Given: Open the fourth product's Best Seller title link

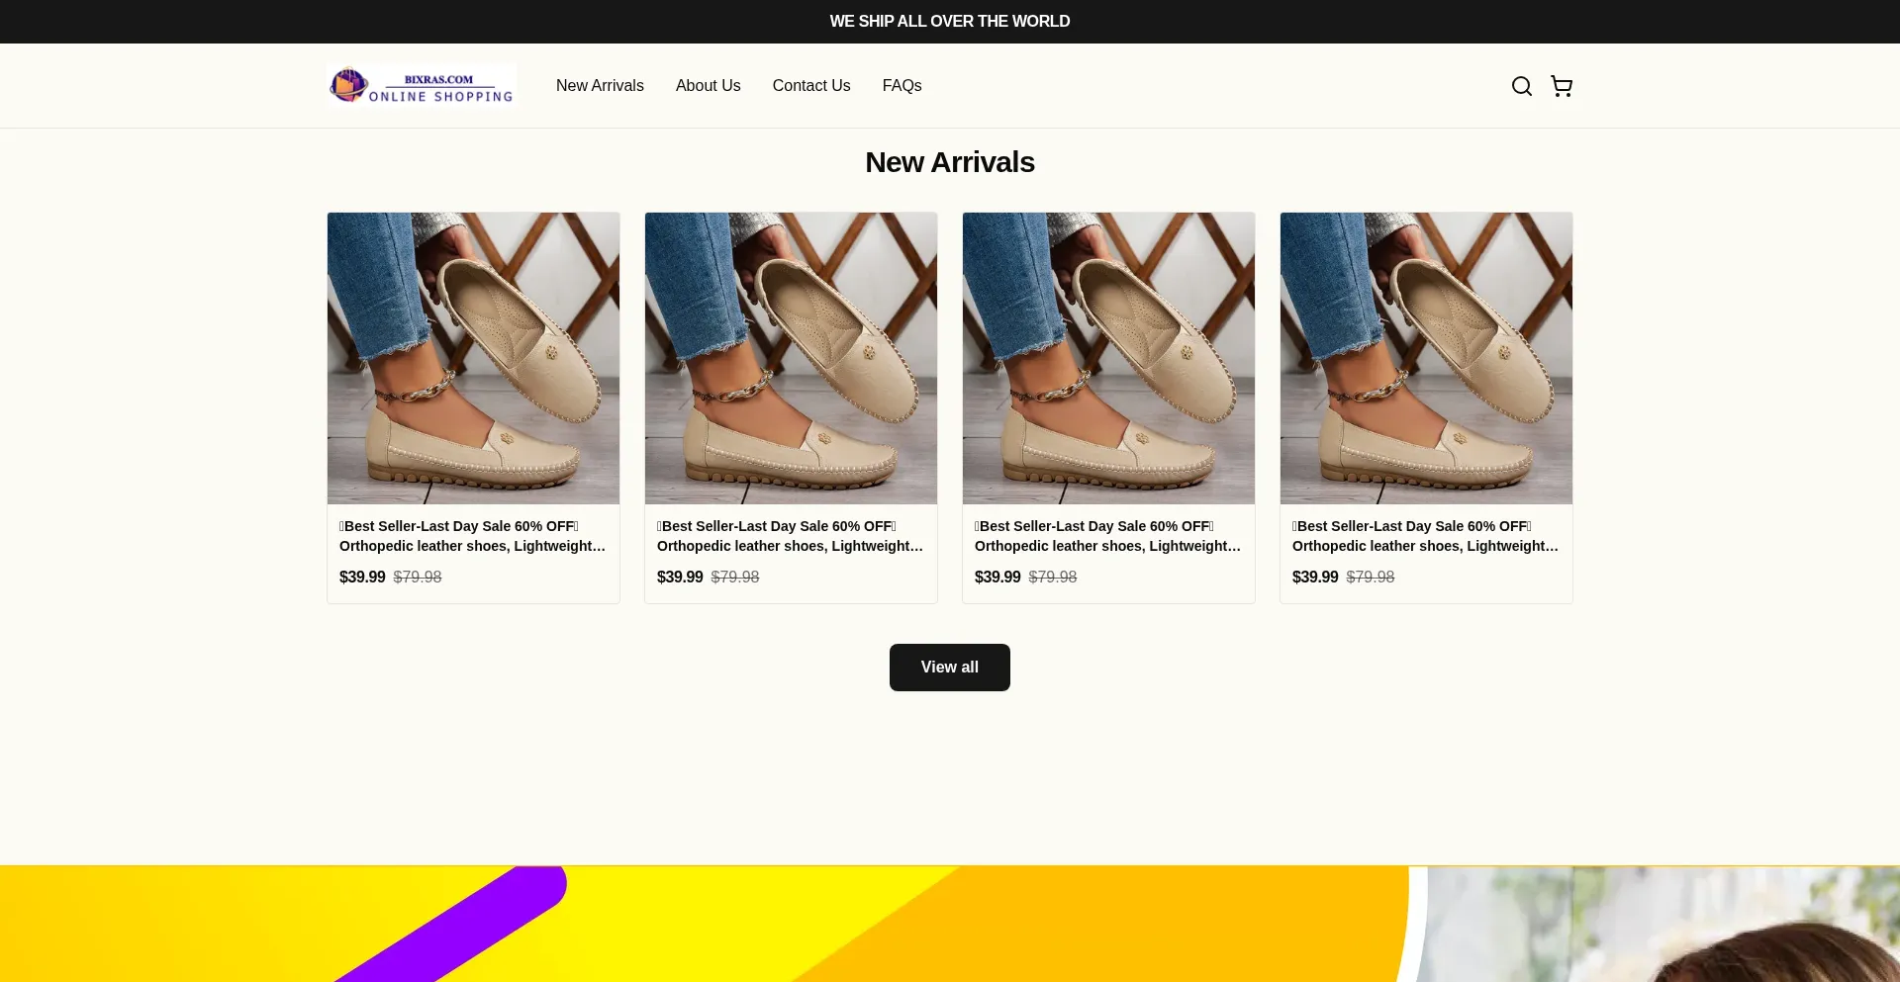Looking at the screenshot, I should tap(1425, 536).
